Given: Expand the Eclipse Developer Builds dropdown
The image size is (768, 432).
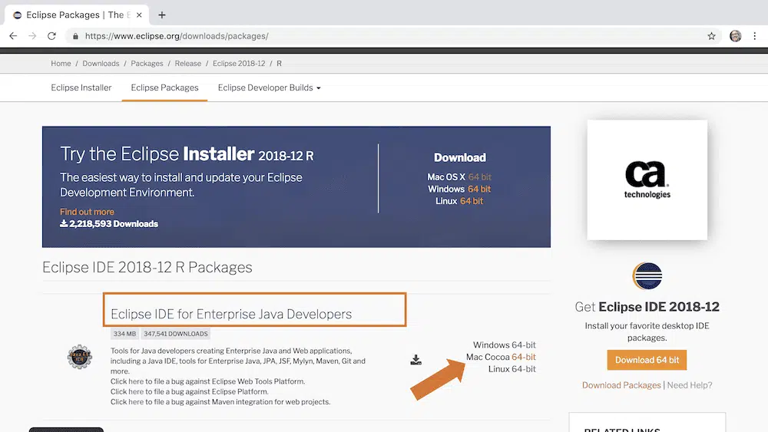Looking at the screenshot, I should tap(269, 87).
